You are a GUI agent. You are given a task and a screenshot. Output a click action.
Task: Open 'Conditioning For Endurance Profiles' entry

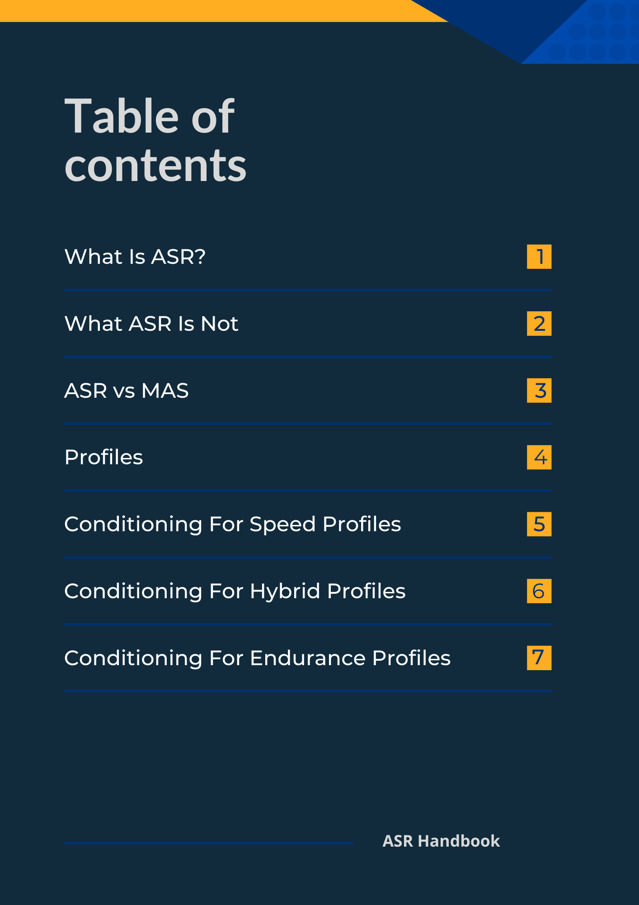(x=258, y=658)
